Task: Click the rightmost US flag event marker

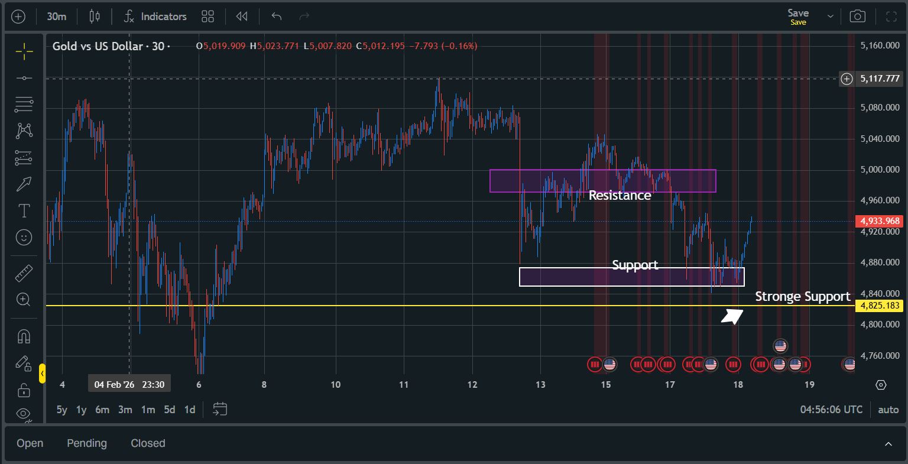Action: click(849, 365)
